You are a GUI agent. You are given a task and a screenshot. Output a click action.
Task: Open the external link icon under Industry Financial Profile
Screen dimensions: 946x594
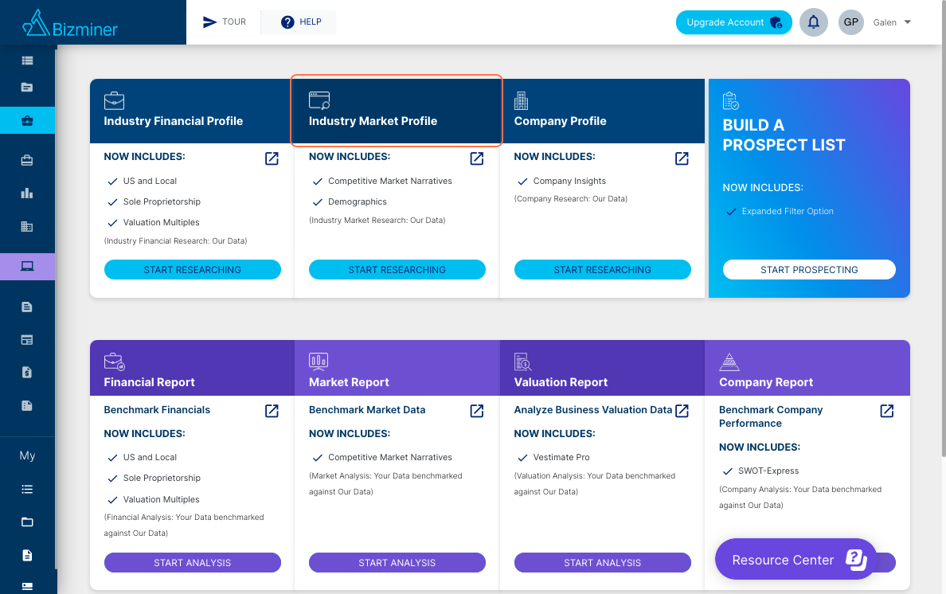(x=272, y=158)
